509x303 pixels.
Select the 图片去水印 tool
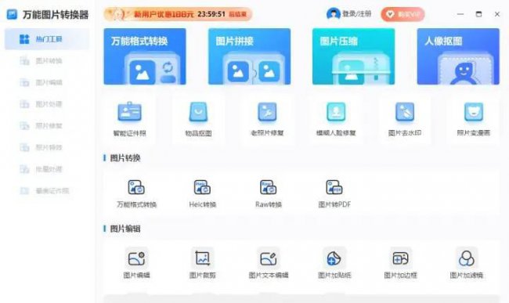pos(405,119)
